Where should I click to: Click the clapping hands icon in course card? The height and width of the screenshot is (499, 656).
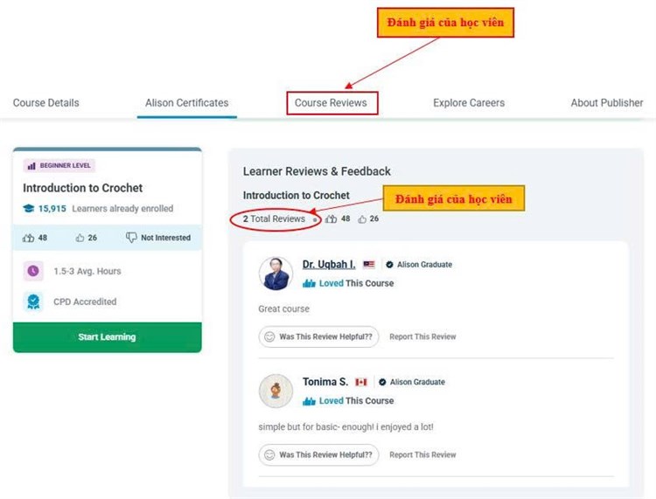(x=29, y=238)
